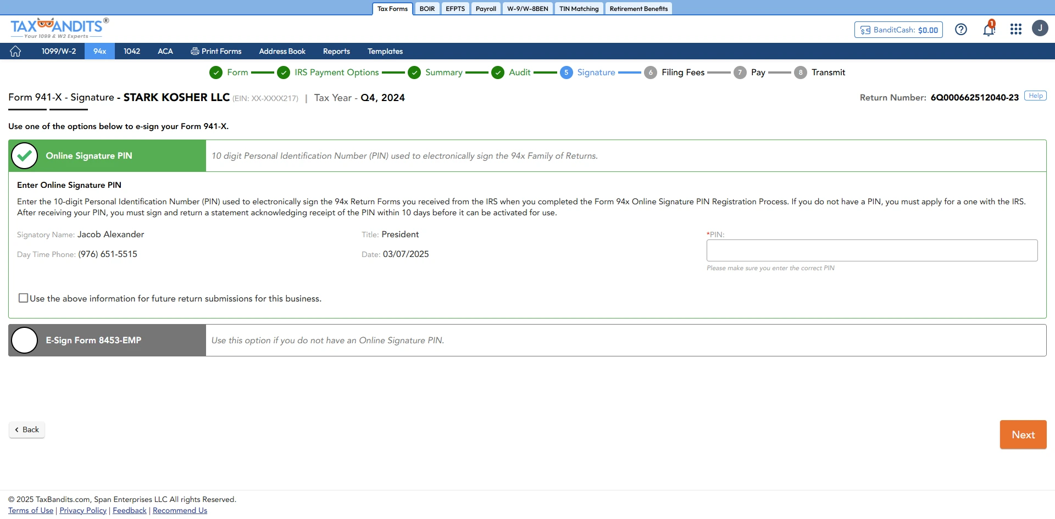Open Terms of Use link
Image resolution: width=1055 pixels, height=519 pixels.
click(31, 510)
